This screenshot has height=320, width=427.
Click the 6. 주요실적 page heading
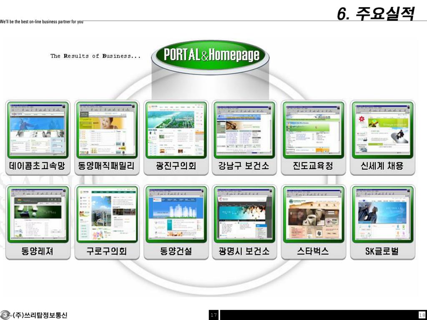pyautogui.click(x=377, y=13)
